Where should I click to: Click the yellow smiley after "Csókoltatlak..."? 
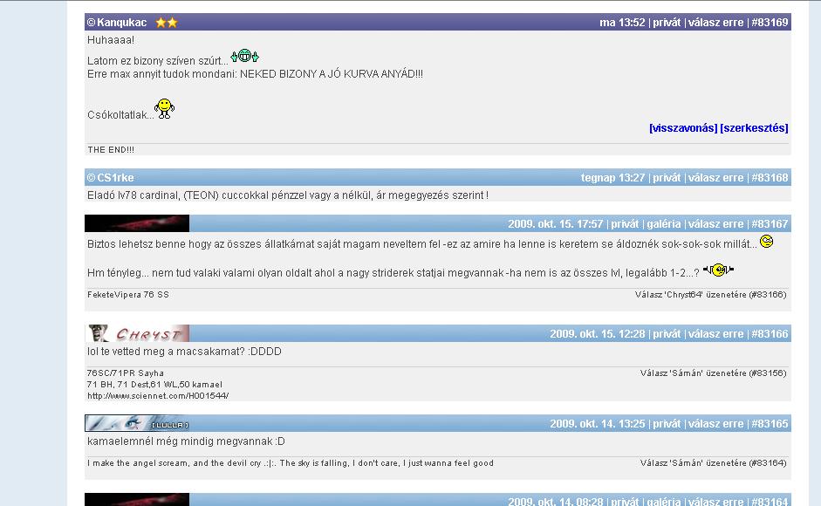coord(164,108)
